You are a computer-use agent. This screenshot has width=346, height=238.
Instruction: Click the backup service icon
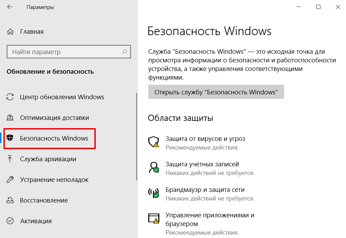coord(10,159)
